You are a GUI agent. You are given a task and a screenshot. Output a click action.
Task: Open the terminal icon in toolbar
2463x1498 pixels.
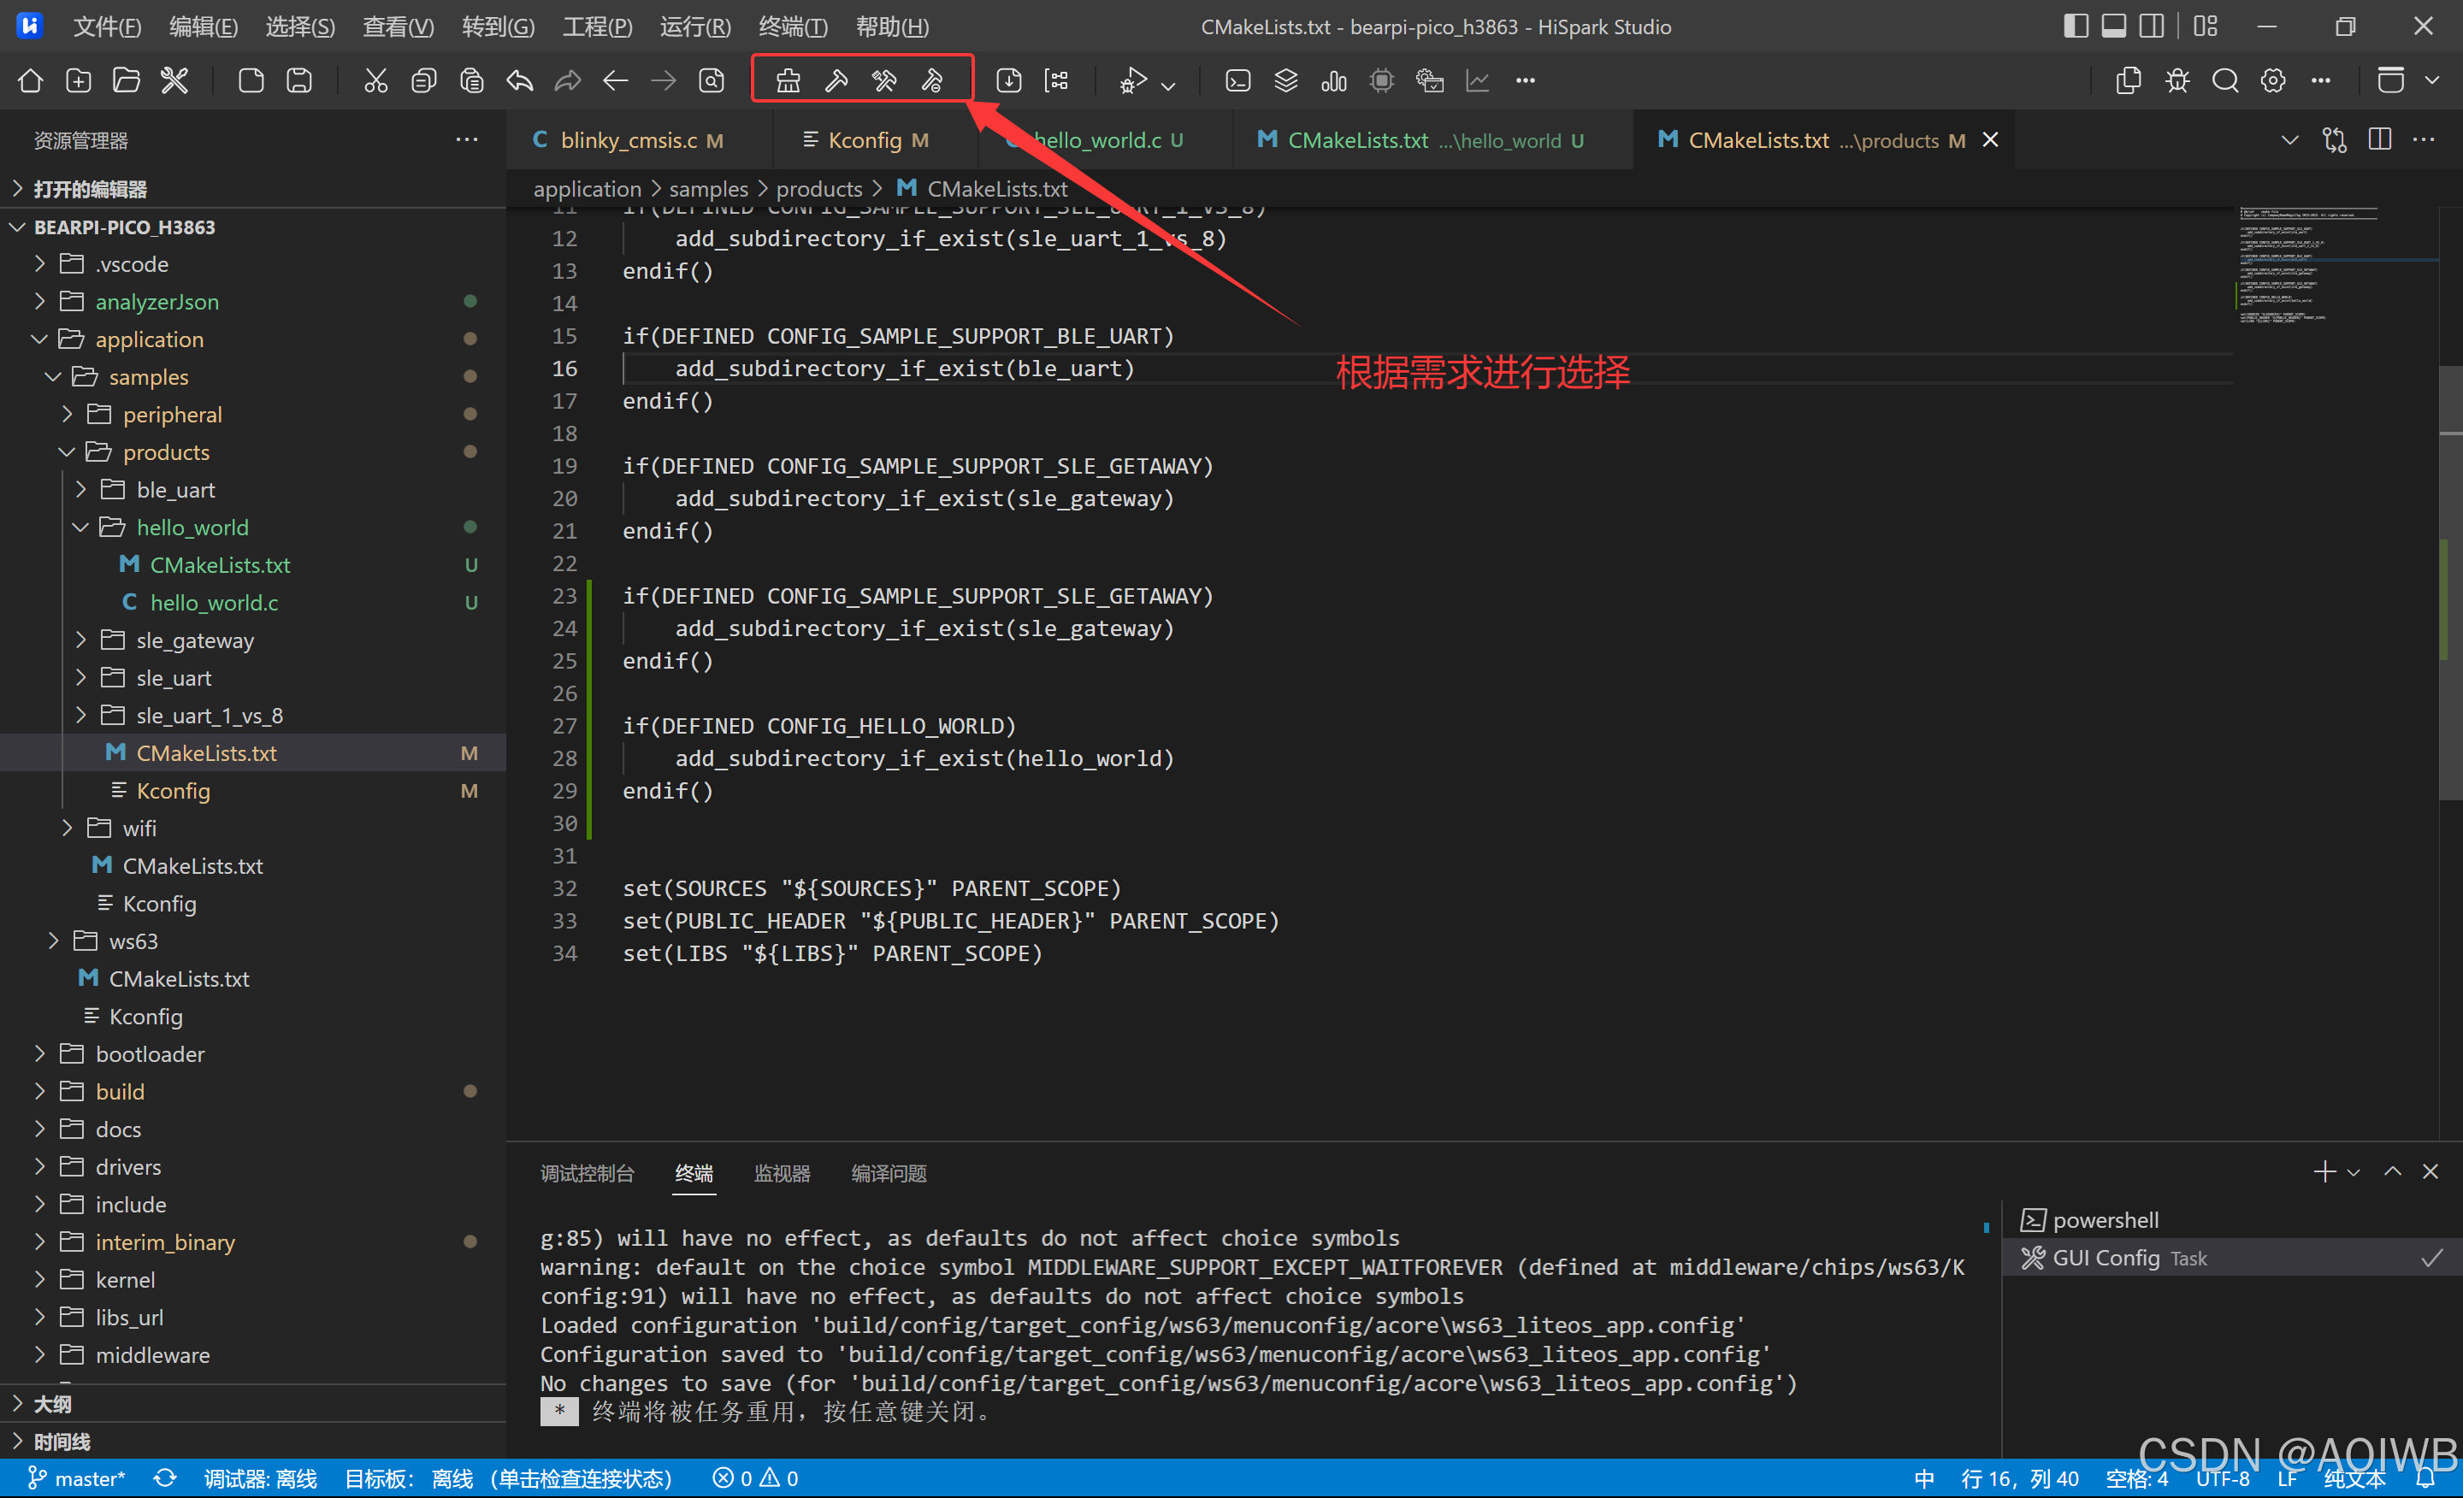tap(1237, 81)
